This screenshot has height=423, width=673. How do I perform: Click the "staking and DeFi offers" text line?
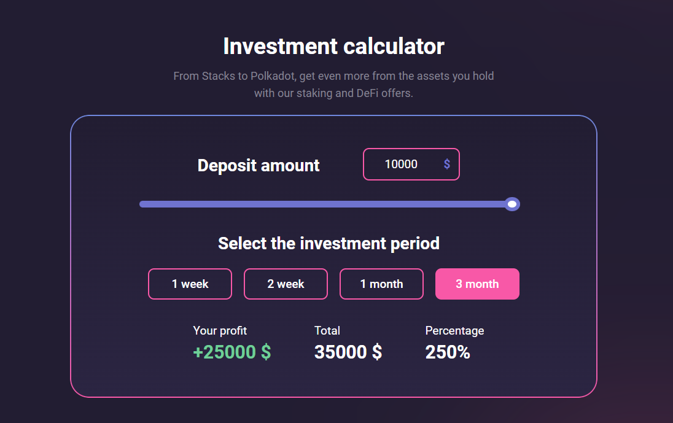pyautogui.click(x=333, y=94)
